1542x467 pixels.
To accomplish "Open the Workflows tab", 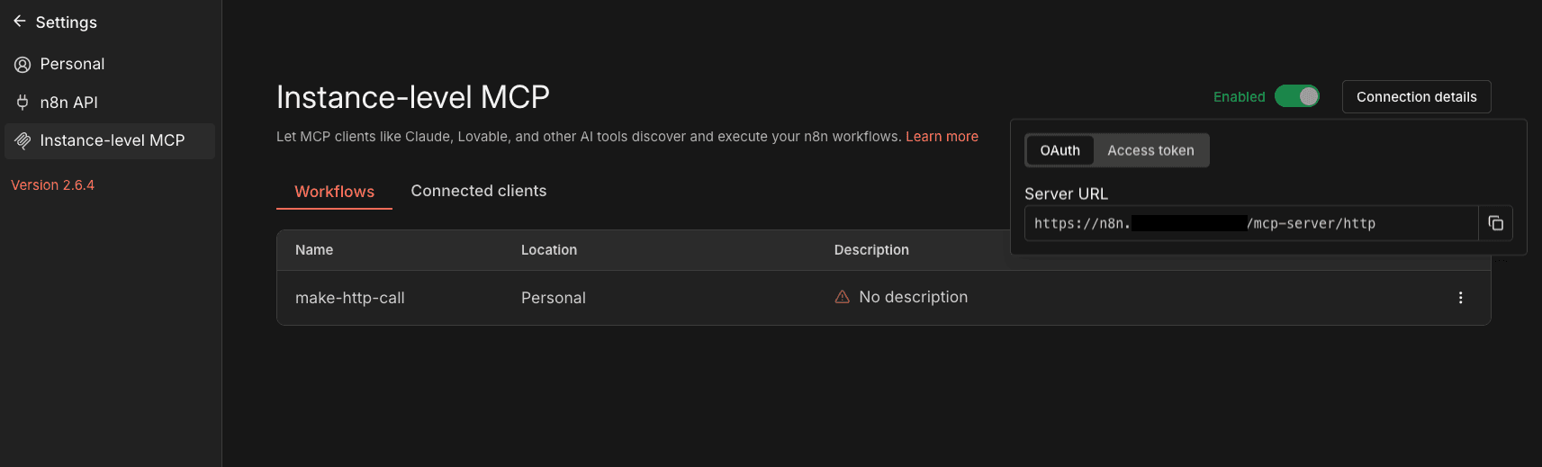I will click(334, 192).
